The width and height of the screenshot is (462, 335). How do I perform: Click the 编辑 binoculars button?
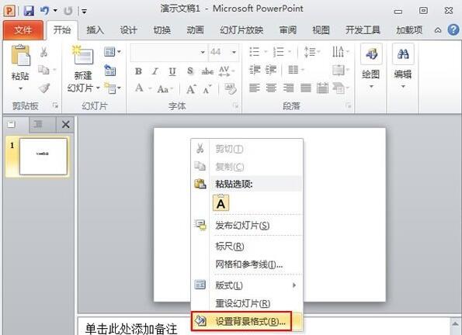coord(403,67)
